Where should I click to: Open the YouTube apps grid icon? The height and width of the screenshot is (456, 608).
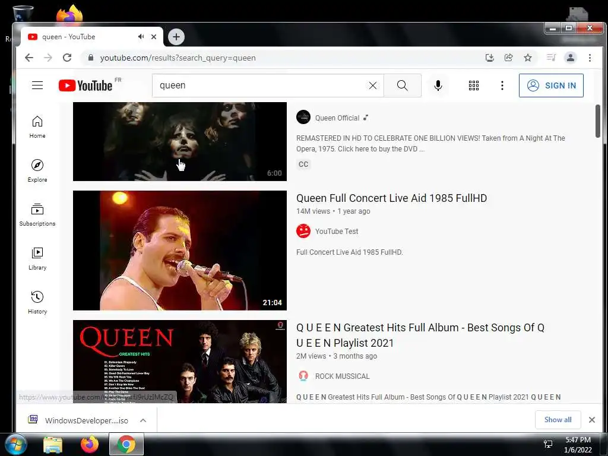click(473, 85)
